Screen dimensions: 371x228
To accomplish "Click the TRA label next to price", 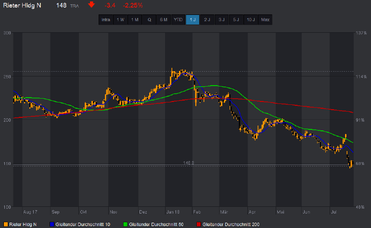I will (74, 6).
